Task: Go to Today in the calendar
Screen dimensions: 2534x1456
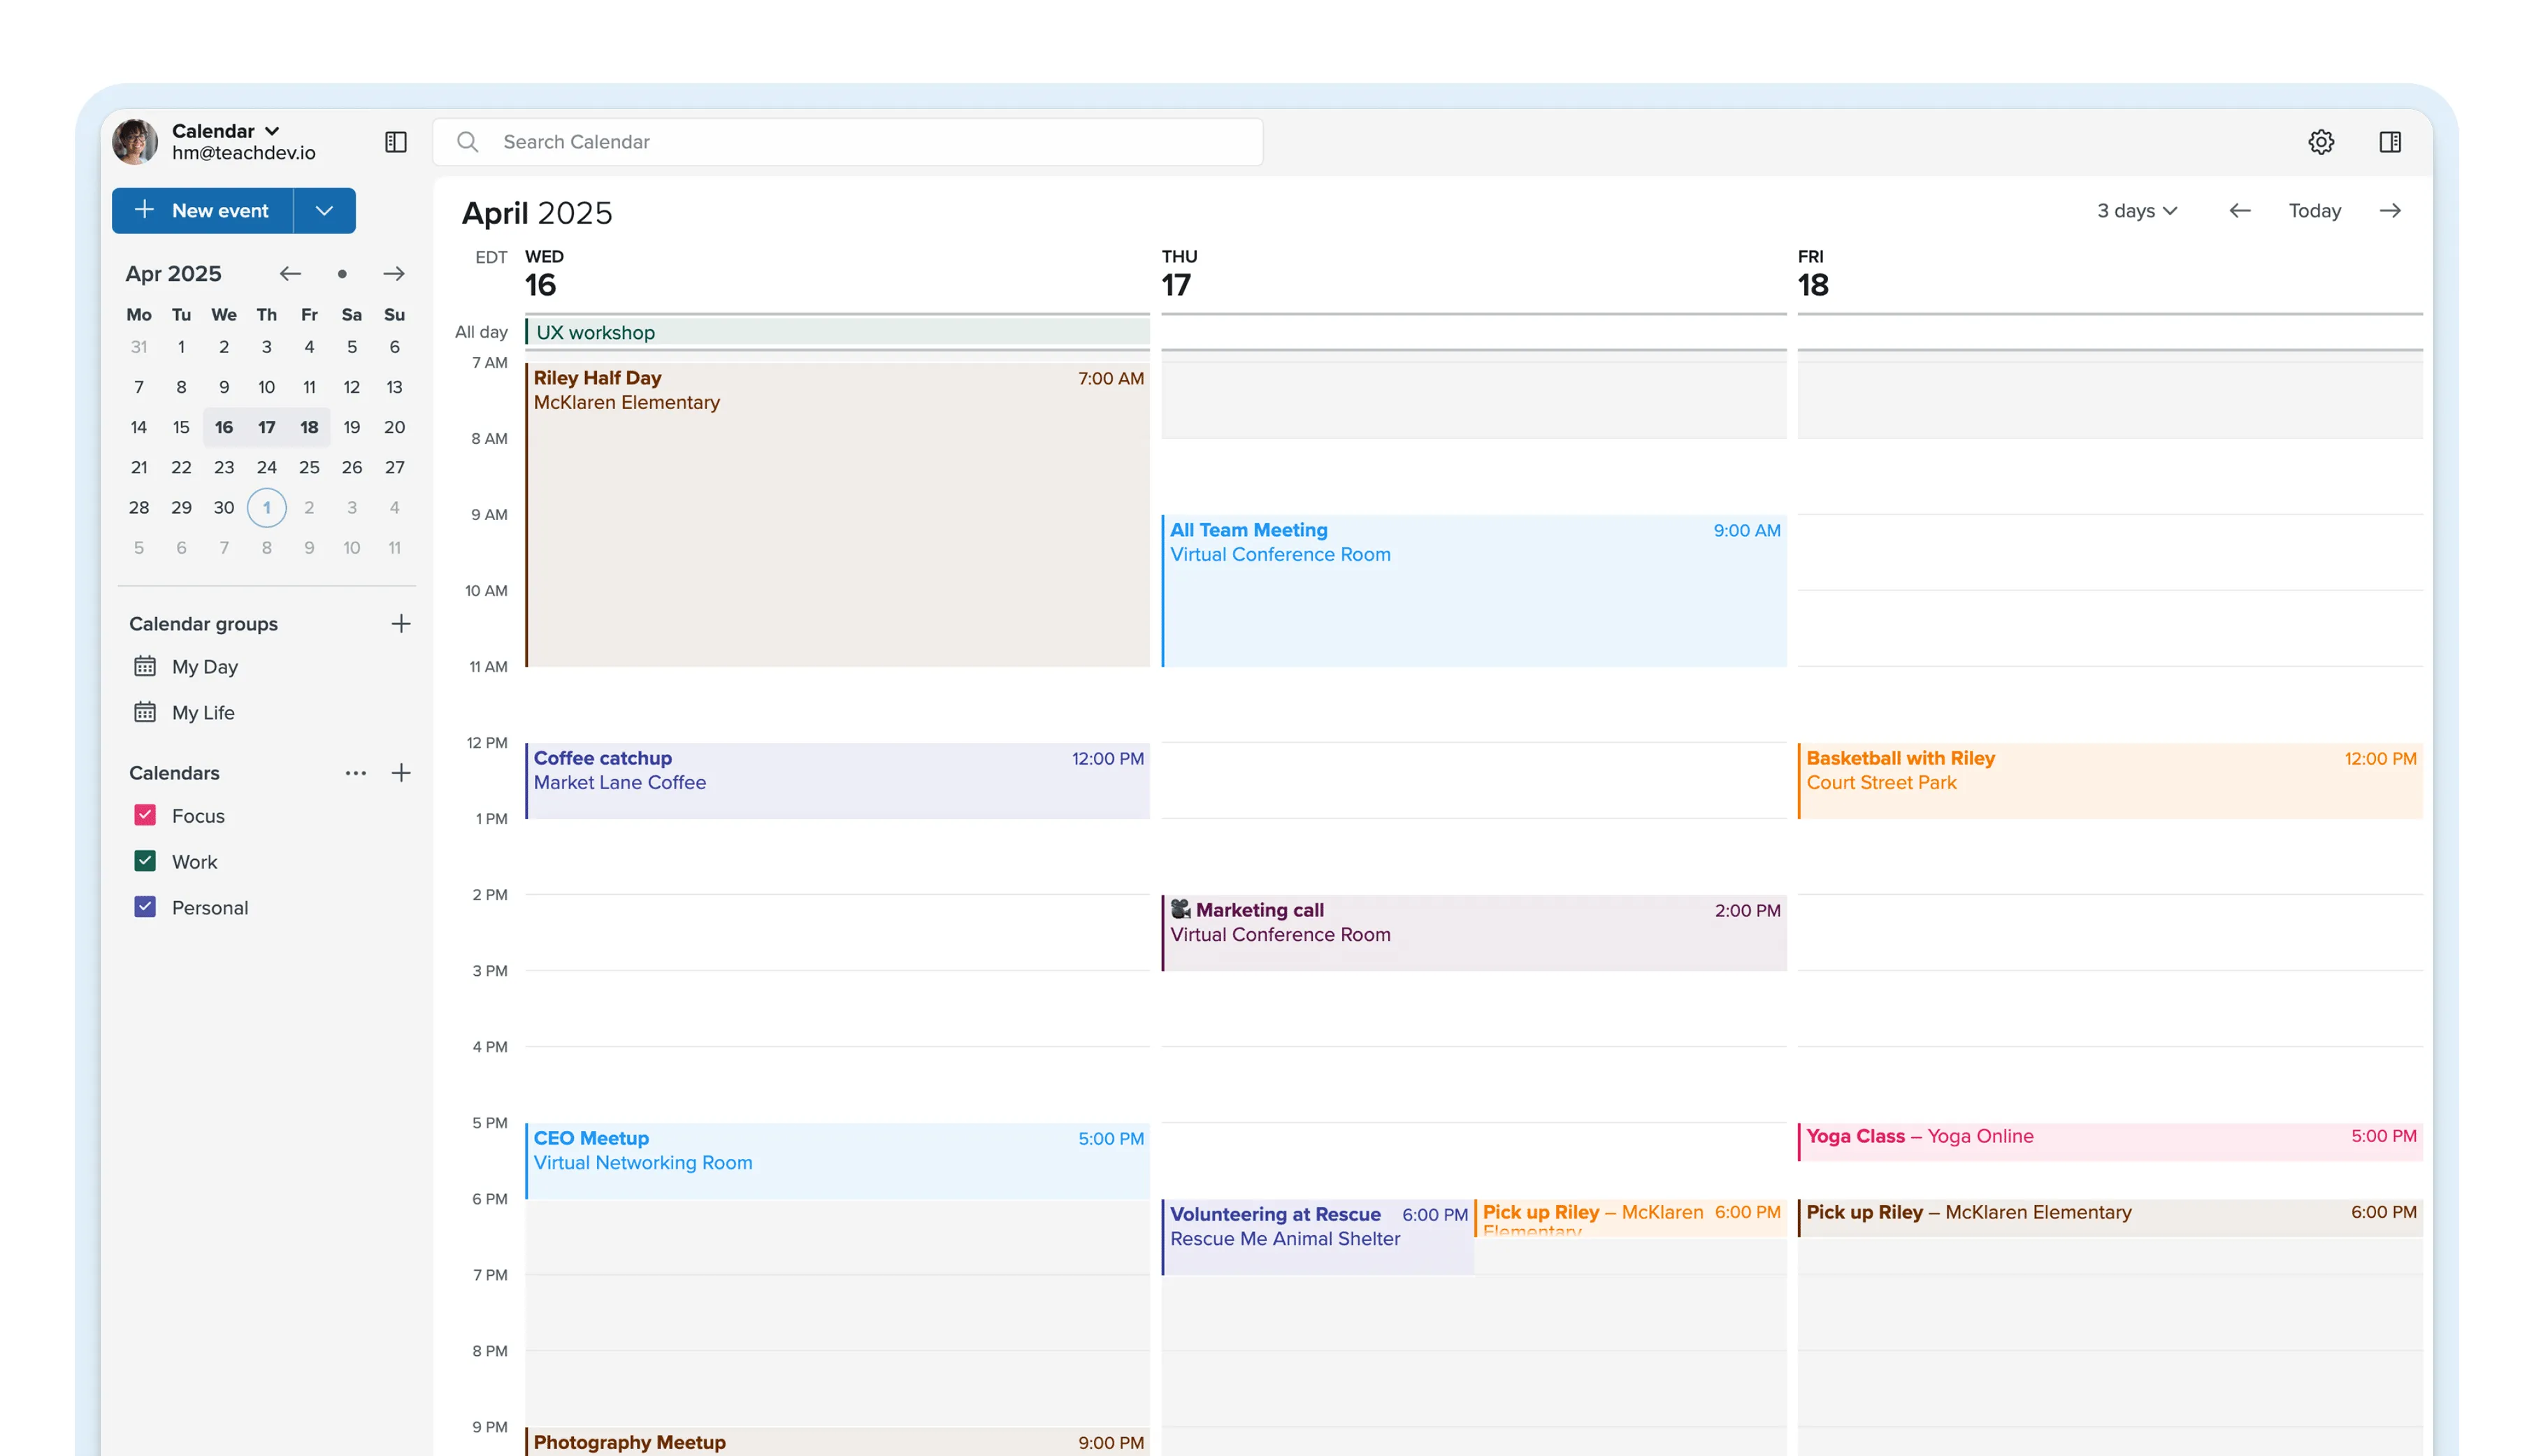Action: point(2315,210)
